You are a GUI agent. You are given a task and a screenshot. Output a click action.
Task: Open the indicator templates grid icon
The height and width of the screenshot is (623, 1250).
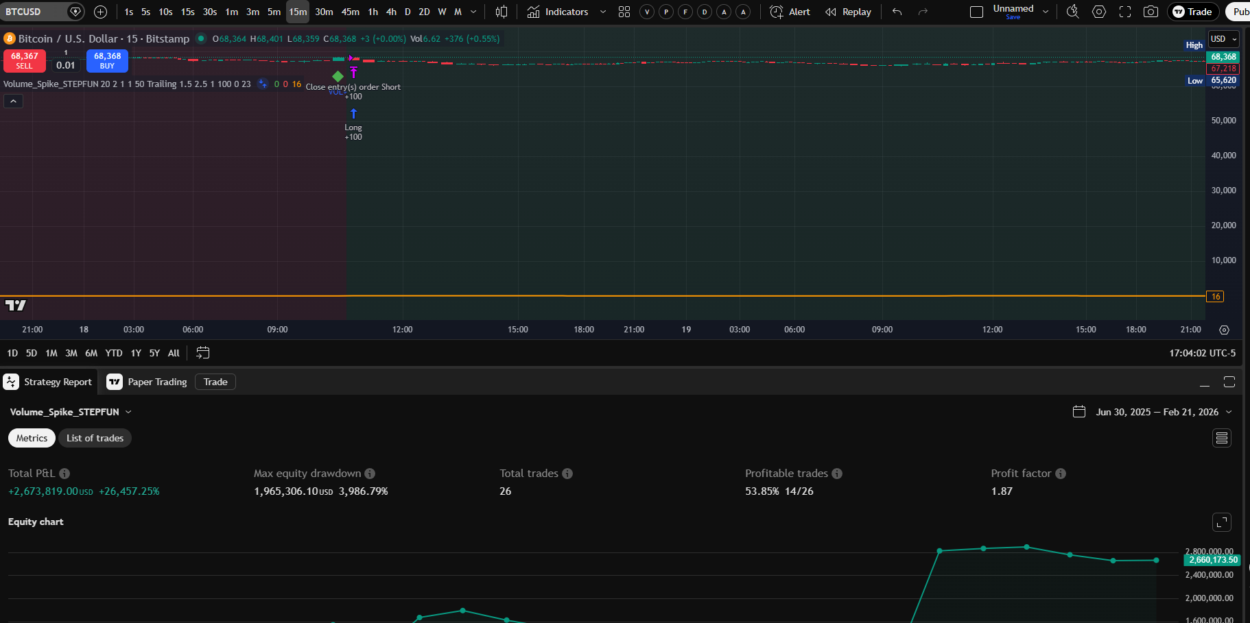624,12
